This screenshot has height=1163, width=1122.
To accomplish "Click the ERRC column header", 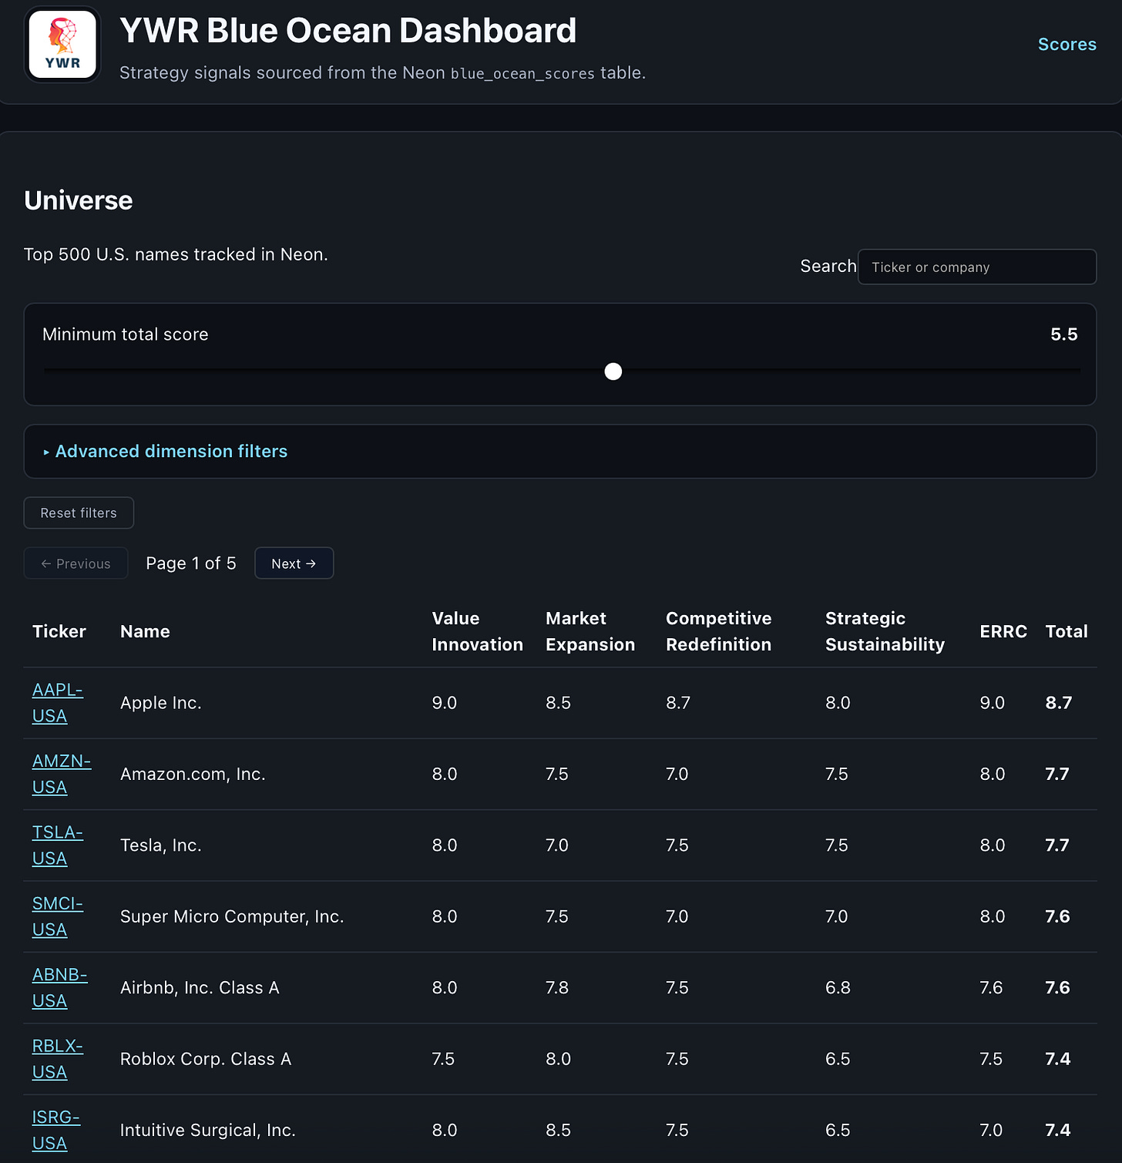I will (1003, 631).
